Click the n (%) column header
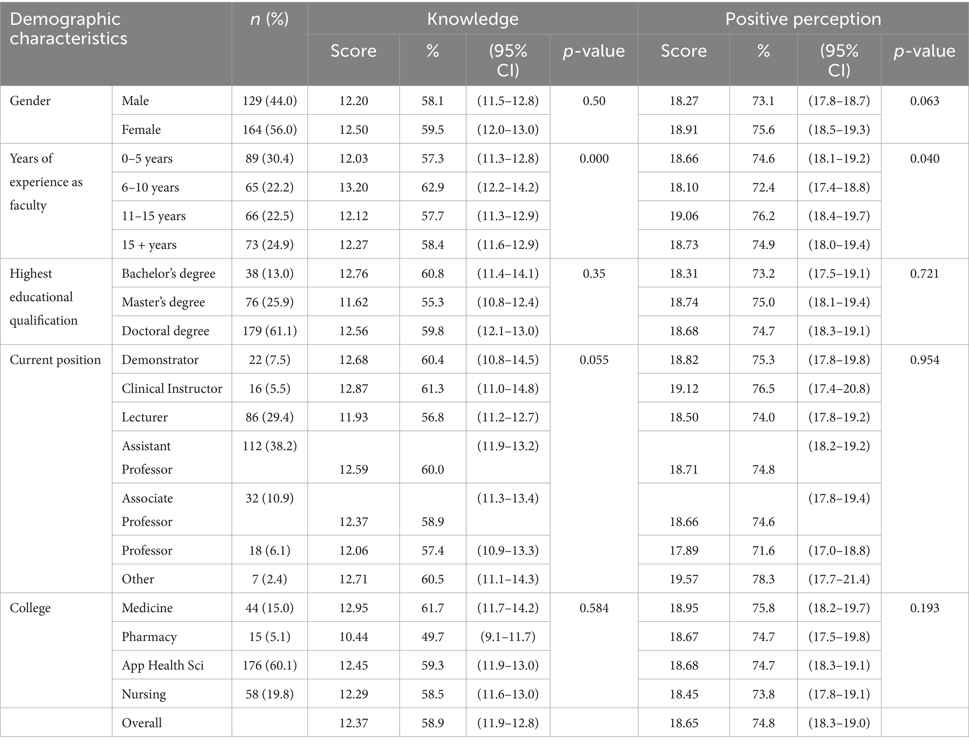Viewport: 969px width, 745px height. [x=269, y=19]
